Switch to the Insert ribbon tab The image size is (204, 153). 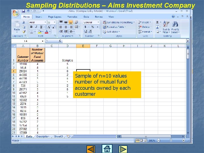click(x=39, y=17)
